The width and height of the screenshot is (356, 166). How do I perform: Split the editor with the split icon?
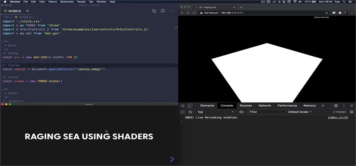coord(163,11)
